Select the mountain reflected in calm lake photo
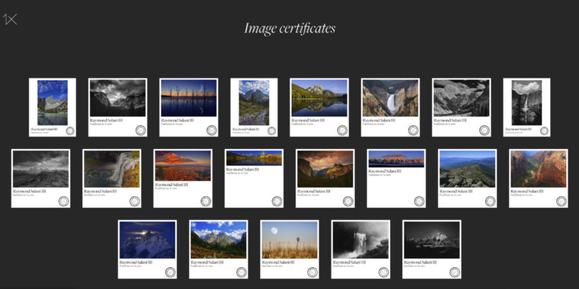This screenshot has width=579, height=289. pos(319,98)
